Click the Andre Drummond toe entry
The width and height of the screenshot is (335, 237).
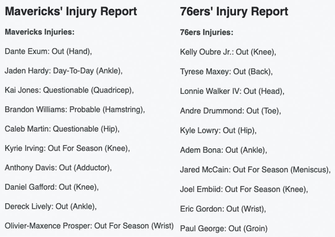pyautogui.click(x=230, y=111)
